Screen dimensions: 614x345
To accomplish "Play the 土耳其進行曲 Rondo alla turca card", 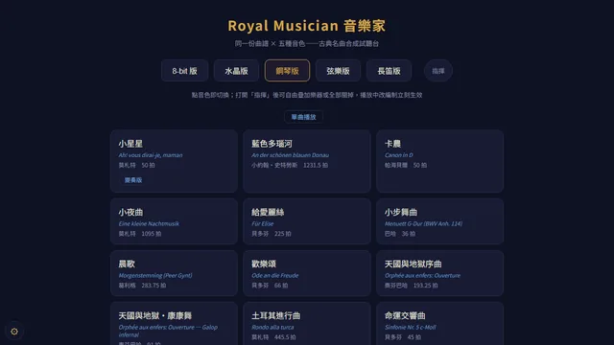I will [x=307, y=324].
